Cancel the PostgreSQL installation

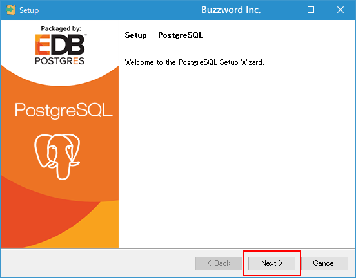pos(324,263)
